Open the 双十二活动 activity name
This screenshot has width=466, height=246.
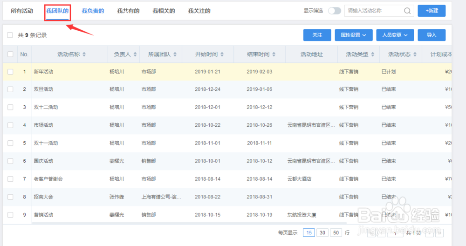(46, 107)
